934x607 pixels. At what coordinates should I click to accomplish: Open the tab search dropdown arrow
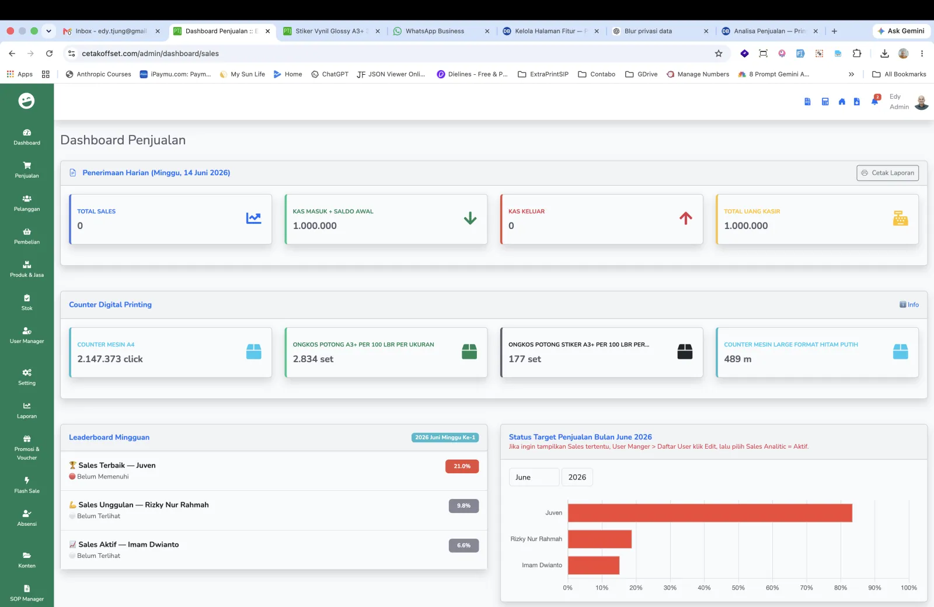(48, 31)
